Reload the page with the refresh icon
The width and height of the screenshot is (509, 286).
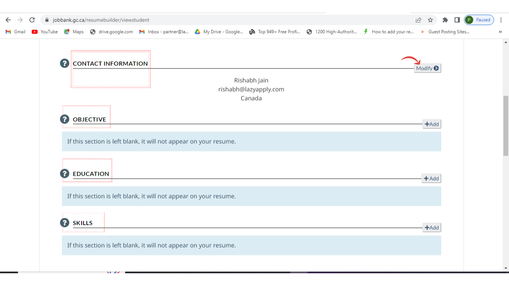tap(32, 20)
